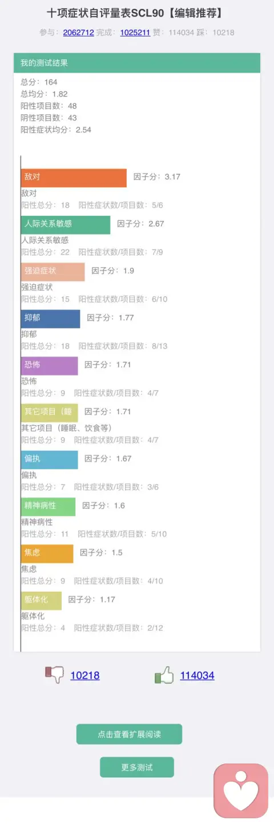Viewport: 274px width, 824px height.
Task: Tap the thumbs-up like icon
Action: point(164,676)
